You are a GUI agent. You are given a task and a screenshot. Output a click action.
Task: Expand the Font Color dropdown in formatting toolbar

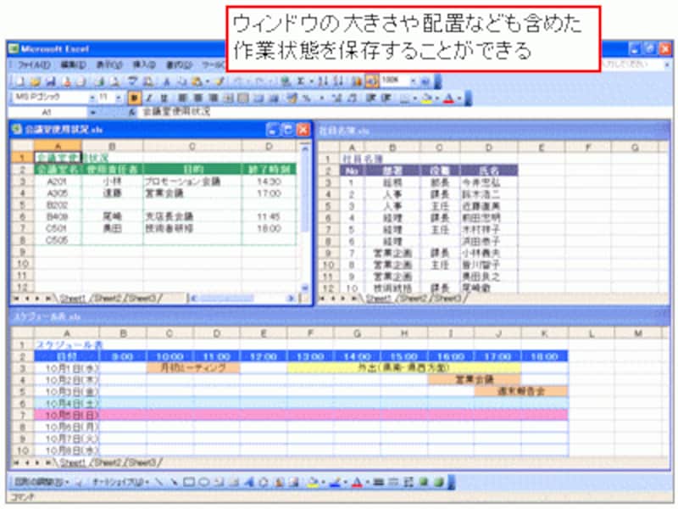tap(459, 98)
